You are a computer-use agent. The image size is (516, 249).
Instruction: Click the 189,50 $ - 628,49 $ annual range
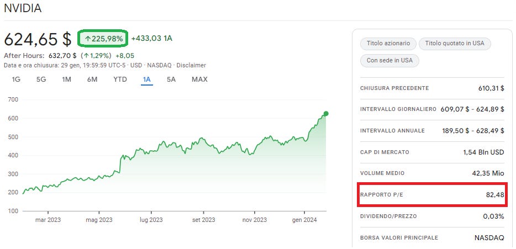473,131
